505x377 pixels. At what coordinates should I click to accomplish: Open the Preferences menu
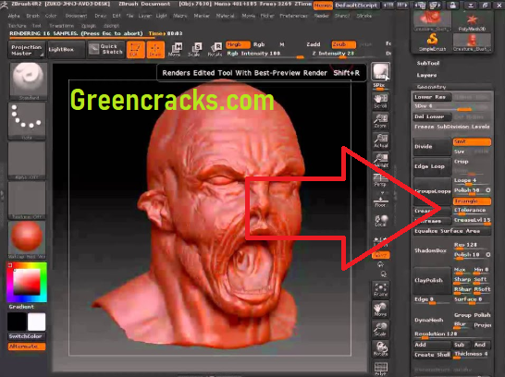click(293, 16)
